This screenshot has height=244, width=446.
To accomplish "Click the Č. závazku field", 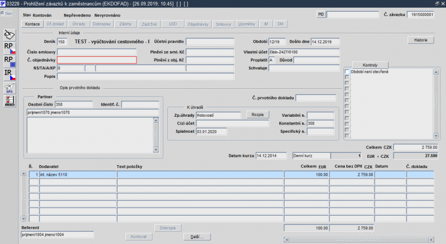I will 421,14.
